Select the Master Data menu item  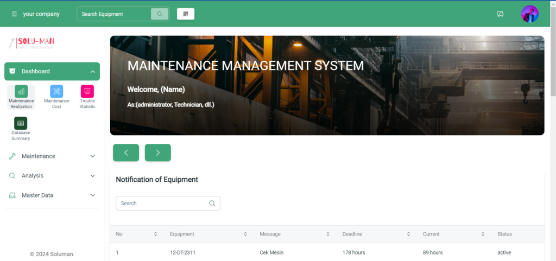click(52, 195)
